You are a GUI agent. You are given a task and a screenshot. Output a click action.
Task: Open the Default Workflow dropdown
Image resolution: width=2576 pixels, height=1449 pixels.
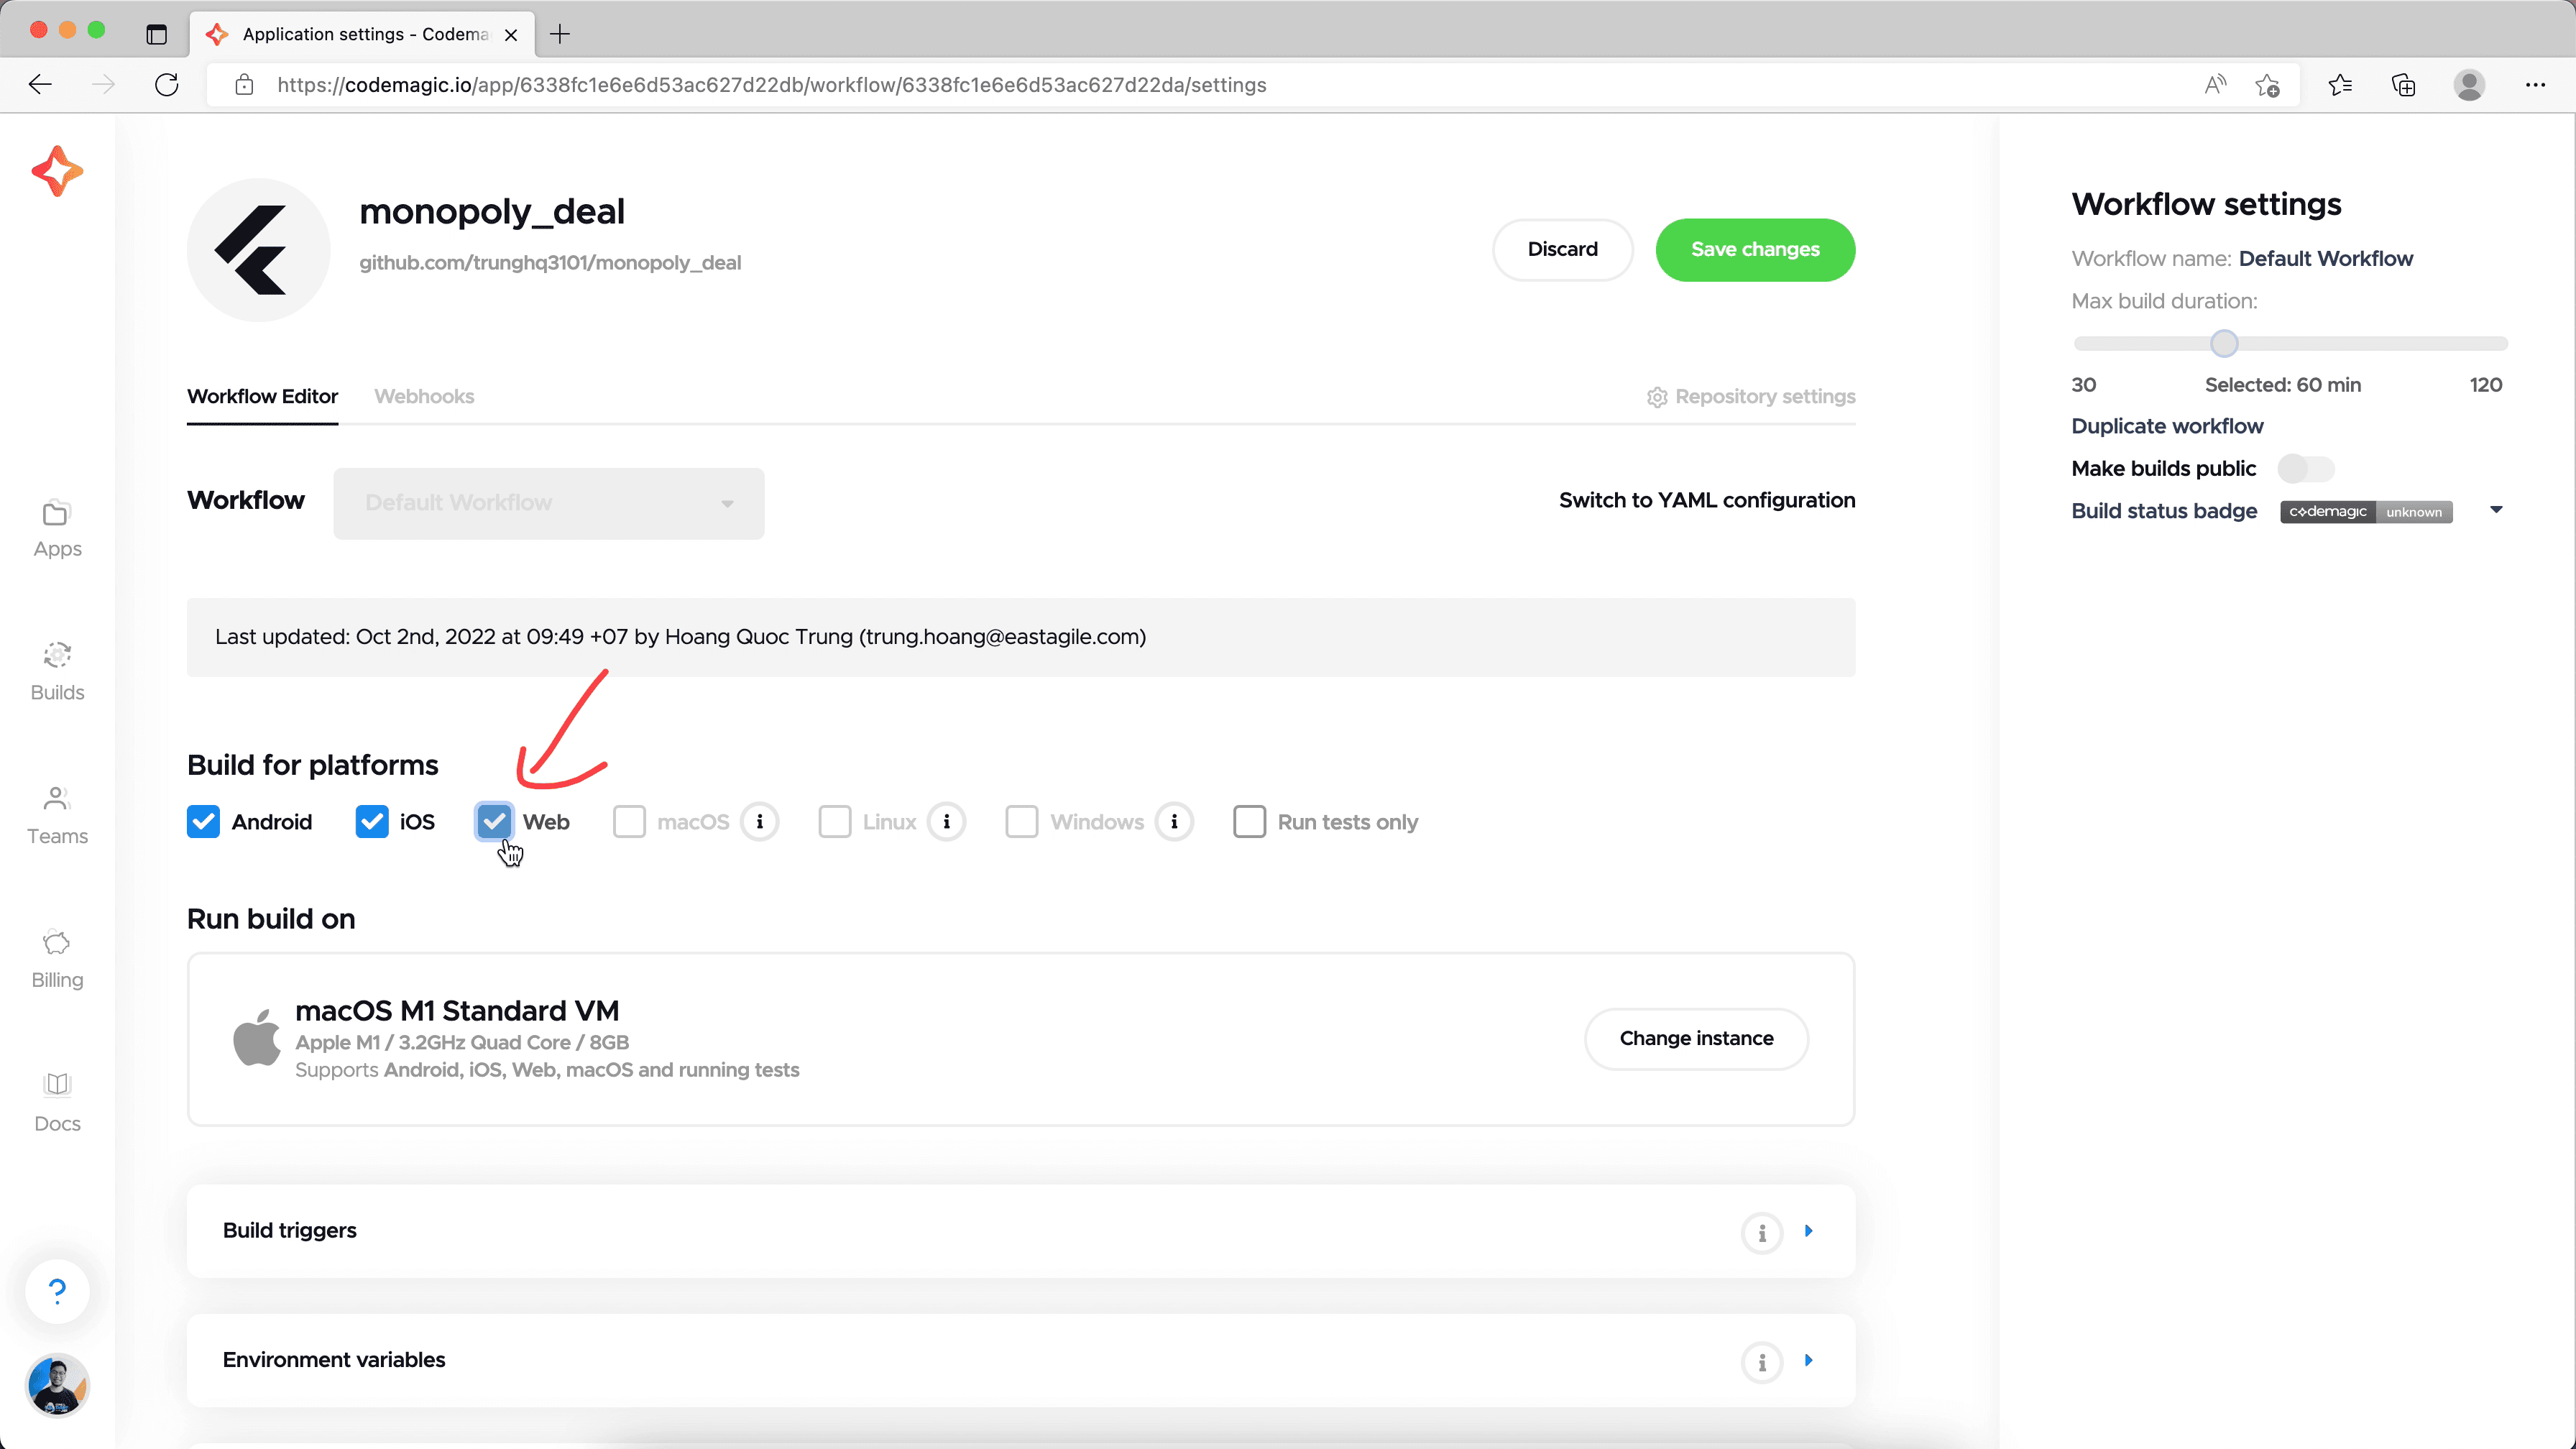click(x=549, y=503)
